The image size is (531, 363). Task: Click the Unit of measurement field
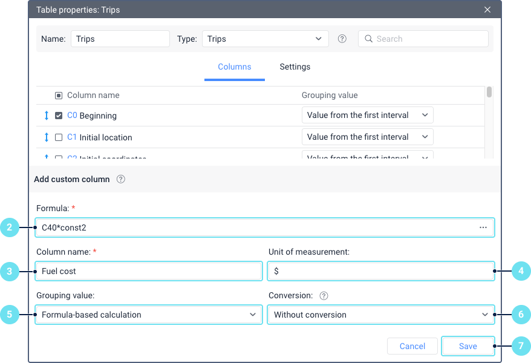click(x=381, y=271)
